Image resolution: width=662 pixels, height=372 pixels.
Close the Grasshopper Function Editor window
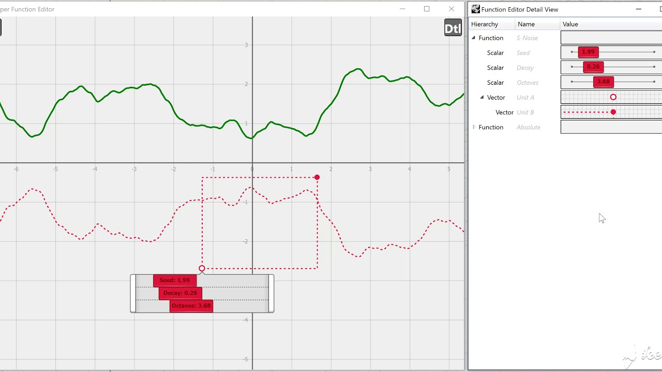[452, 9]
